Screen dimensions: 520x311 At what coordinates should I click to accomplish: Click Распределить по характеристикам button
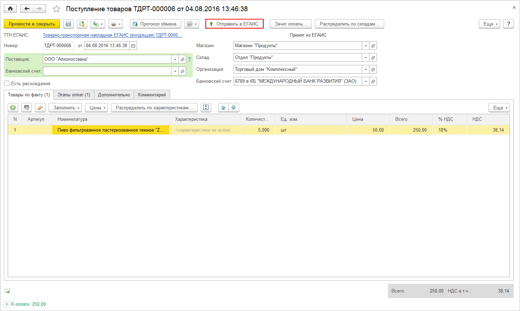point(154,108)
